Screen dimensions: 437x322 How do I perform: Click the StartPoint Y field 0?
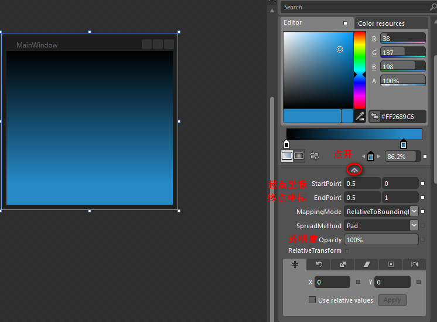400,184
